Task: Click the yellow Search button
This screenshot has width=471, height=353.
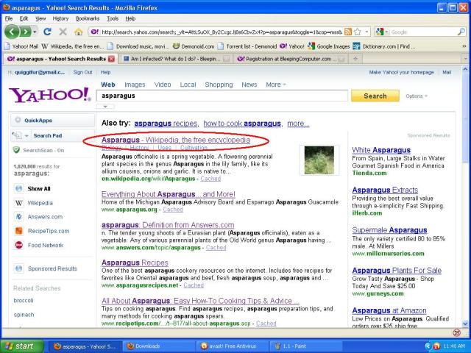Action: point(375,96)
